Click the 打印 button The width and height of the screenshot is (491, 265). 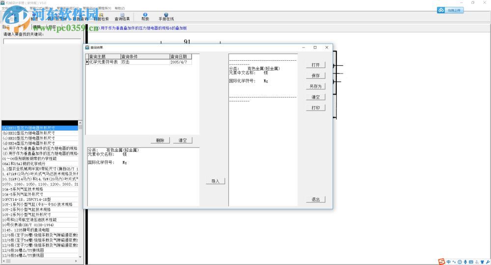tap(316, 108)
